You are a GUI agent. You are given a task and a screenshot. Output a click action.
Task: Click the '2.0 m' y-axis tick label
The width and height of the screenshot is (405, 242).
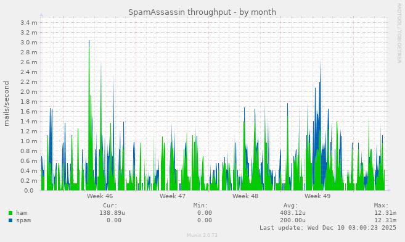29,92
